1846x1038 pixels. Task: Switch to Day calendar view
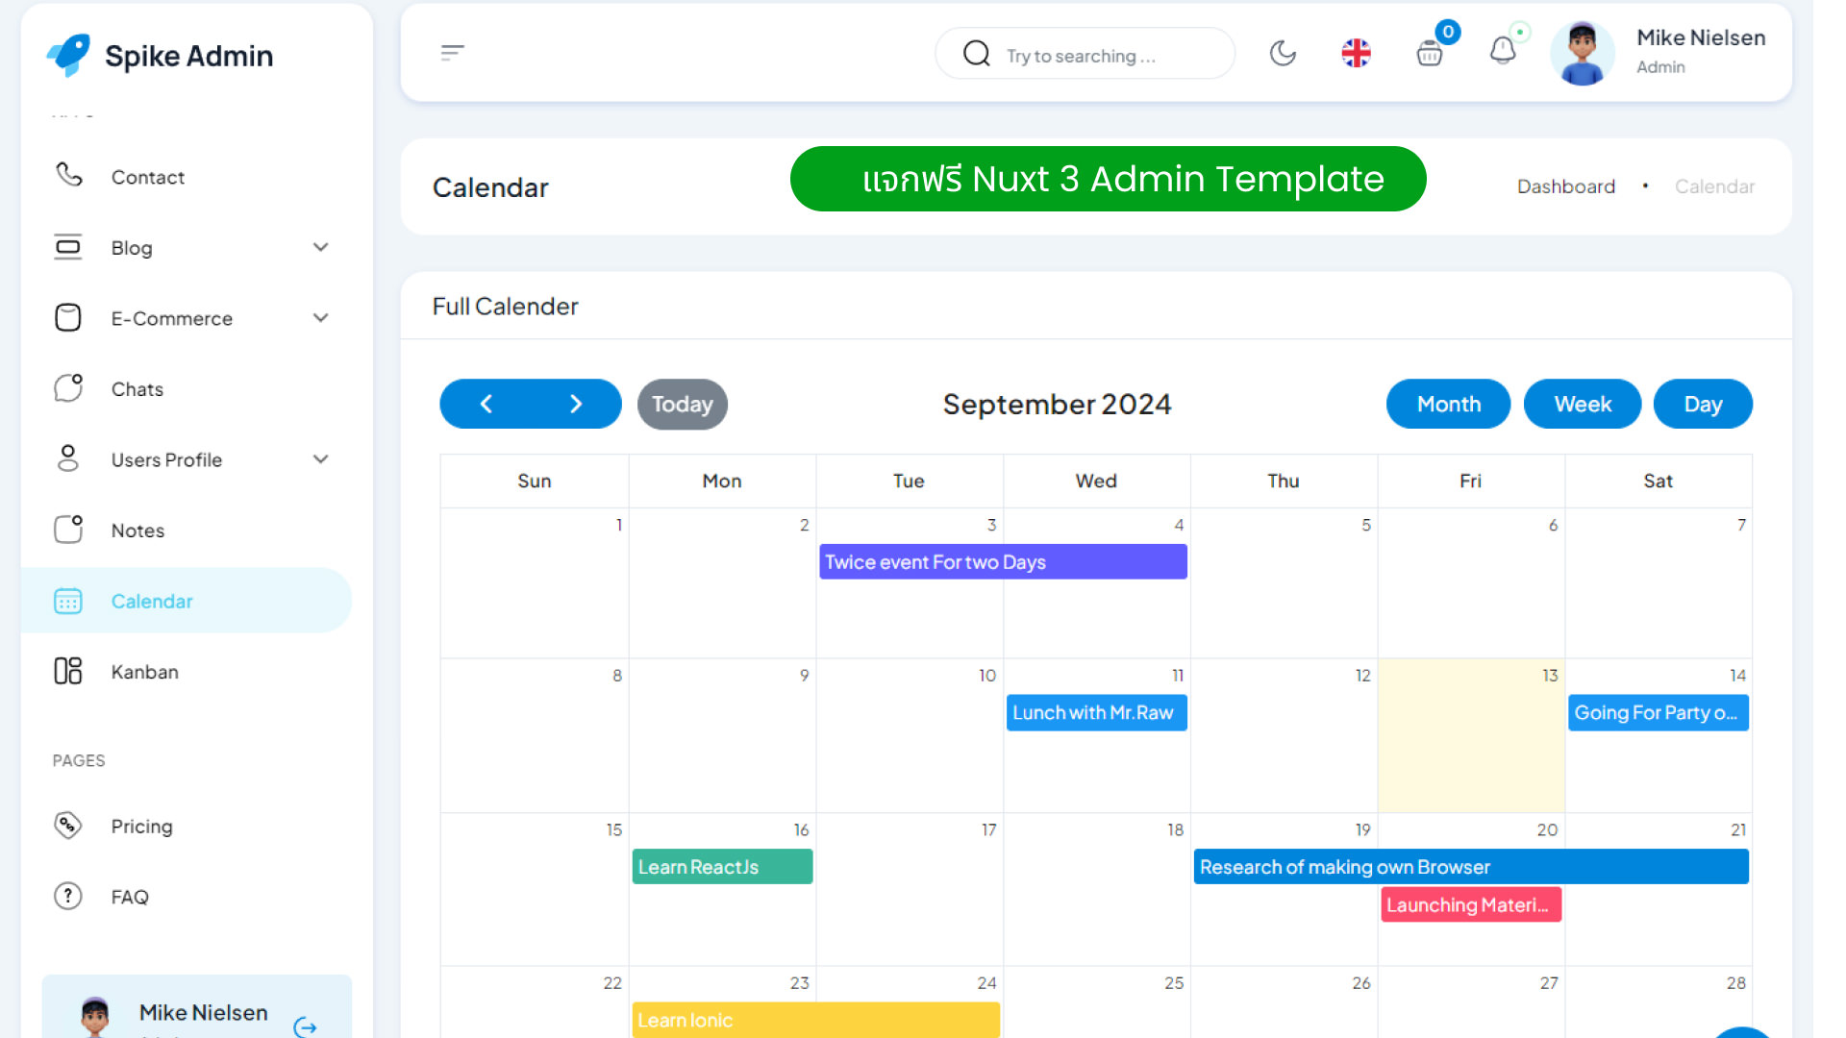point(1703,403)
